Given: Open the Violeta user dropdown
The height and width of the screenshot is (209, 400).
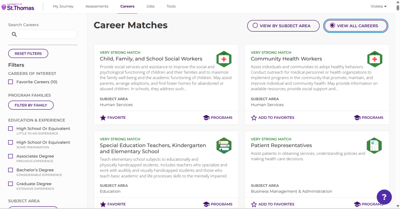Looking at the screenshot, I should pyautogui.click(x=378, y=6).
